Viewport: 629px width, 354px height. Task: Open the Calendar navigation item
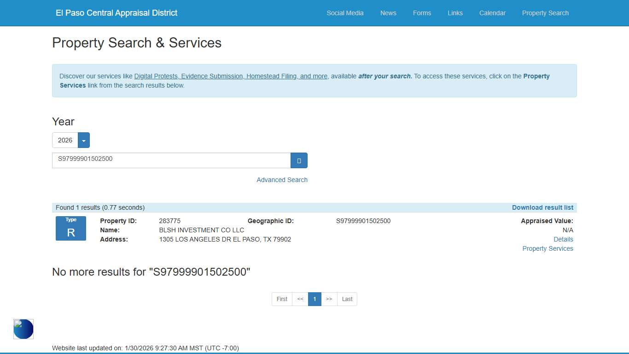point(492,13)
